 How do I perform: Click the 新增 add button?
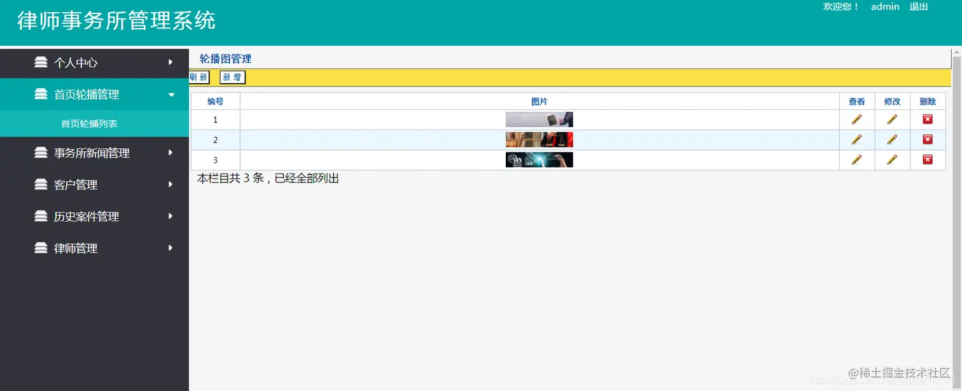232,78
